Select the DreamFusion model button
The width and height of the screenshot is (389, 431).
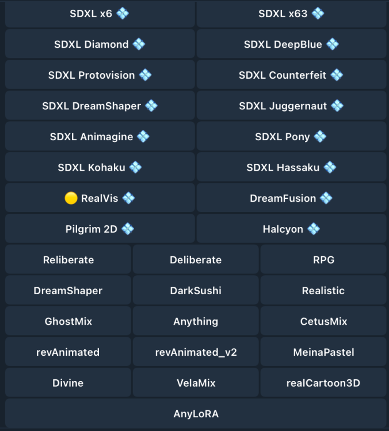point(291,198)
